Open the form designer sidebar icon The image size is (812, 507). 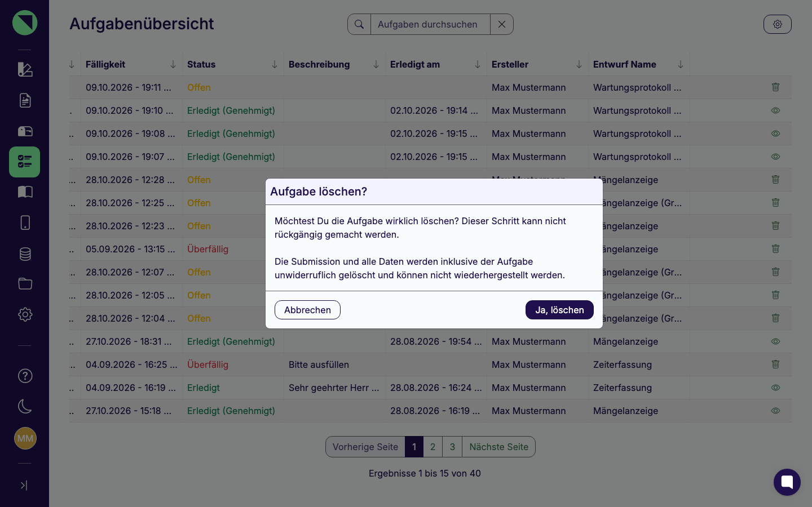click(25, 69)
